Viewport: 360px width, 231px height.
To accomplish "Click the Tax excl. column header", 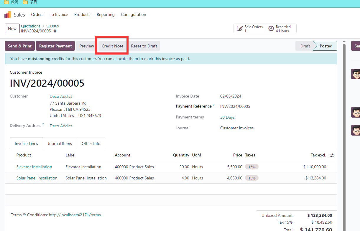I will [318, 155].
